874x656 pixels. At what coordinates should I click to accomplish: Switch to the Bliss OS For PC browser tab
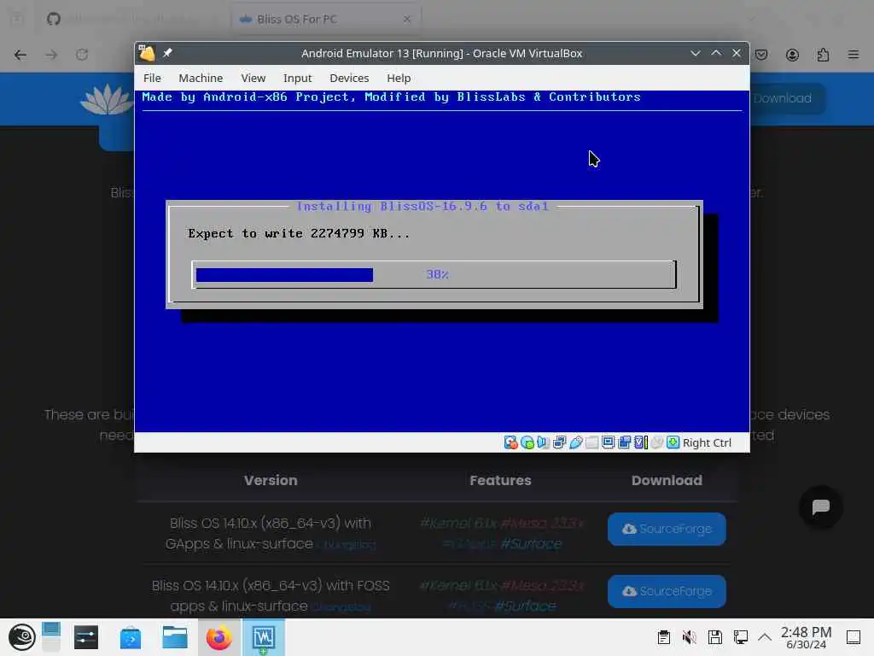click(x=326, y=19)
